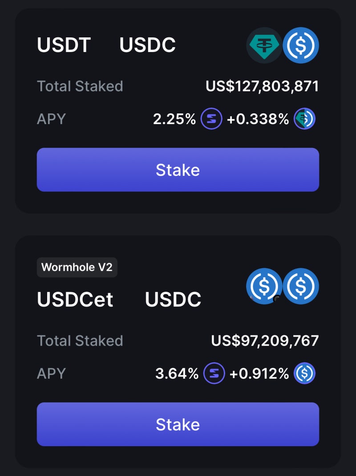The image size is (356, 476).
Task: Select the USDT token name
Action: tap(64, 45)
